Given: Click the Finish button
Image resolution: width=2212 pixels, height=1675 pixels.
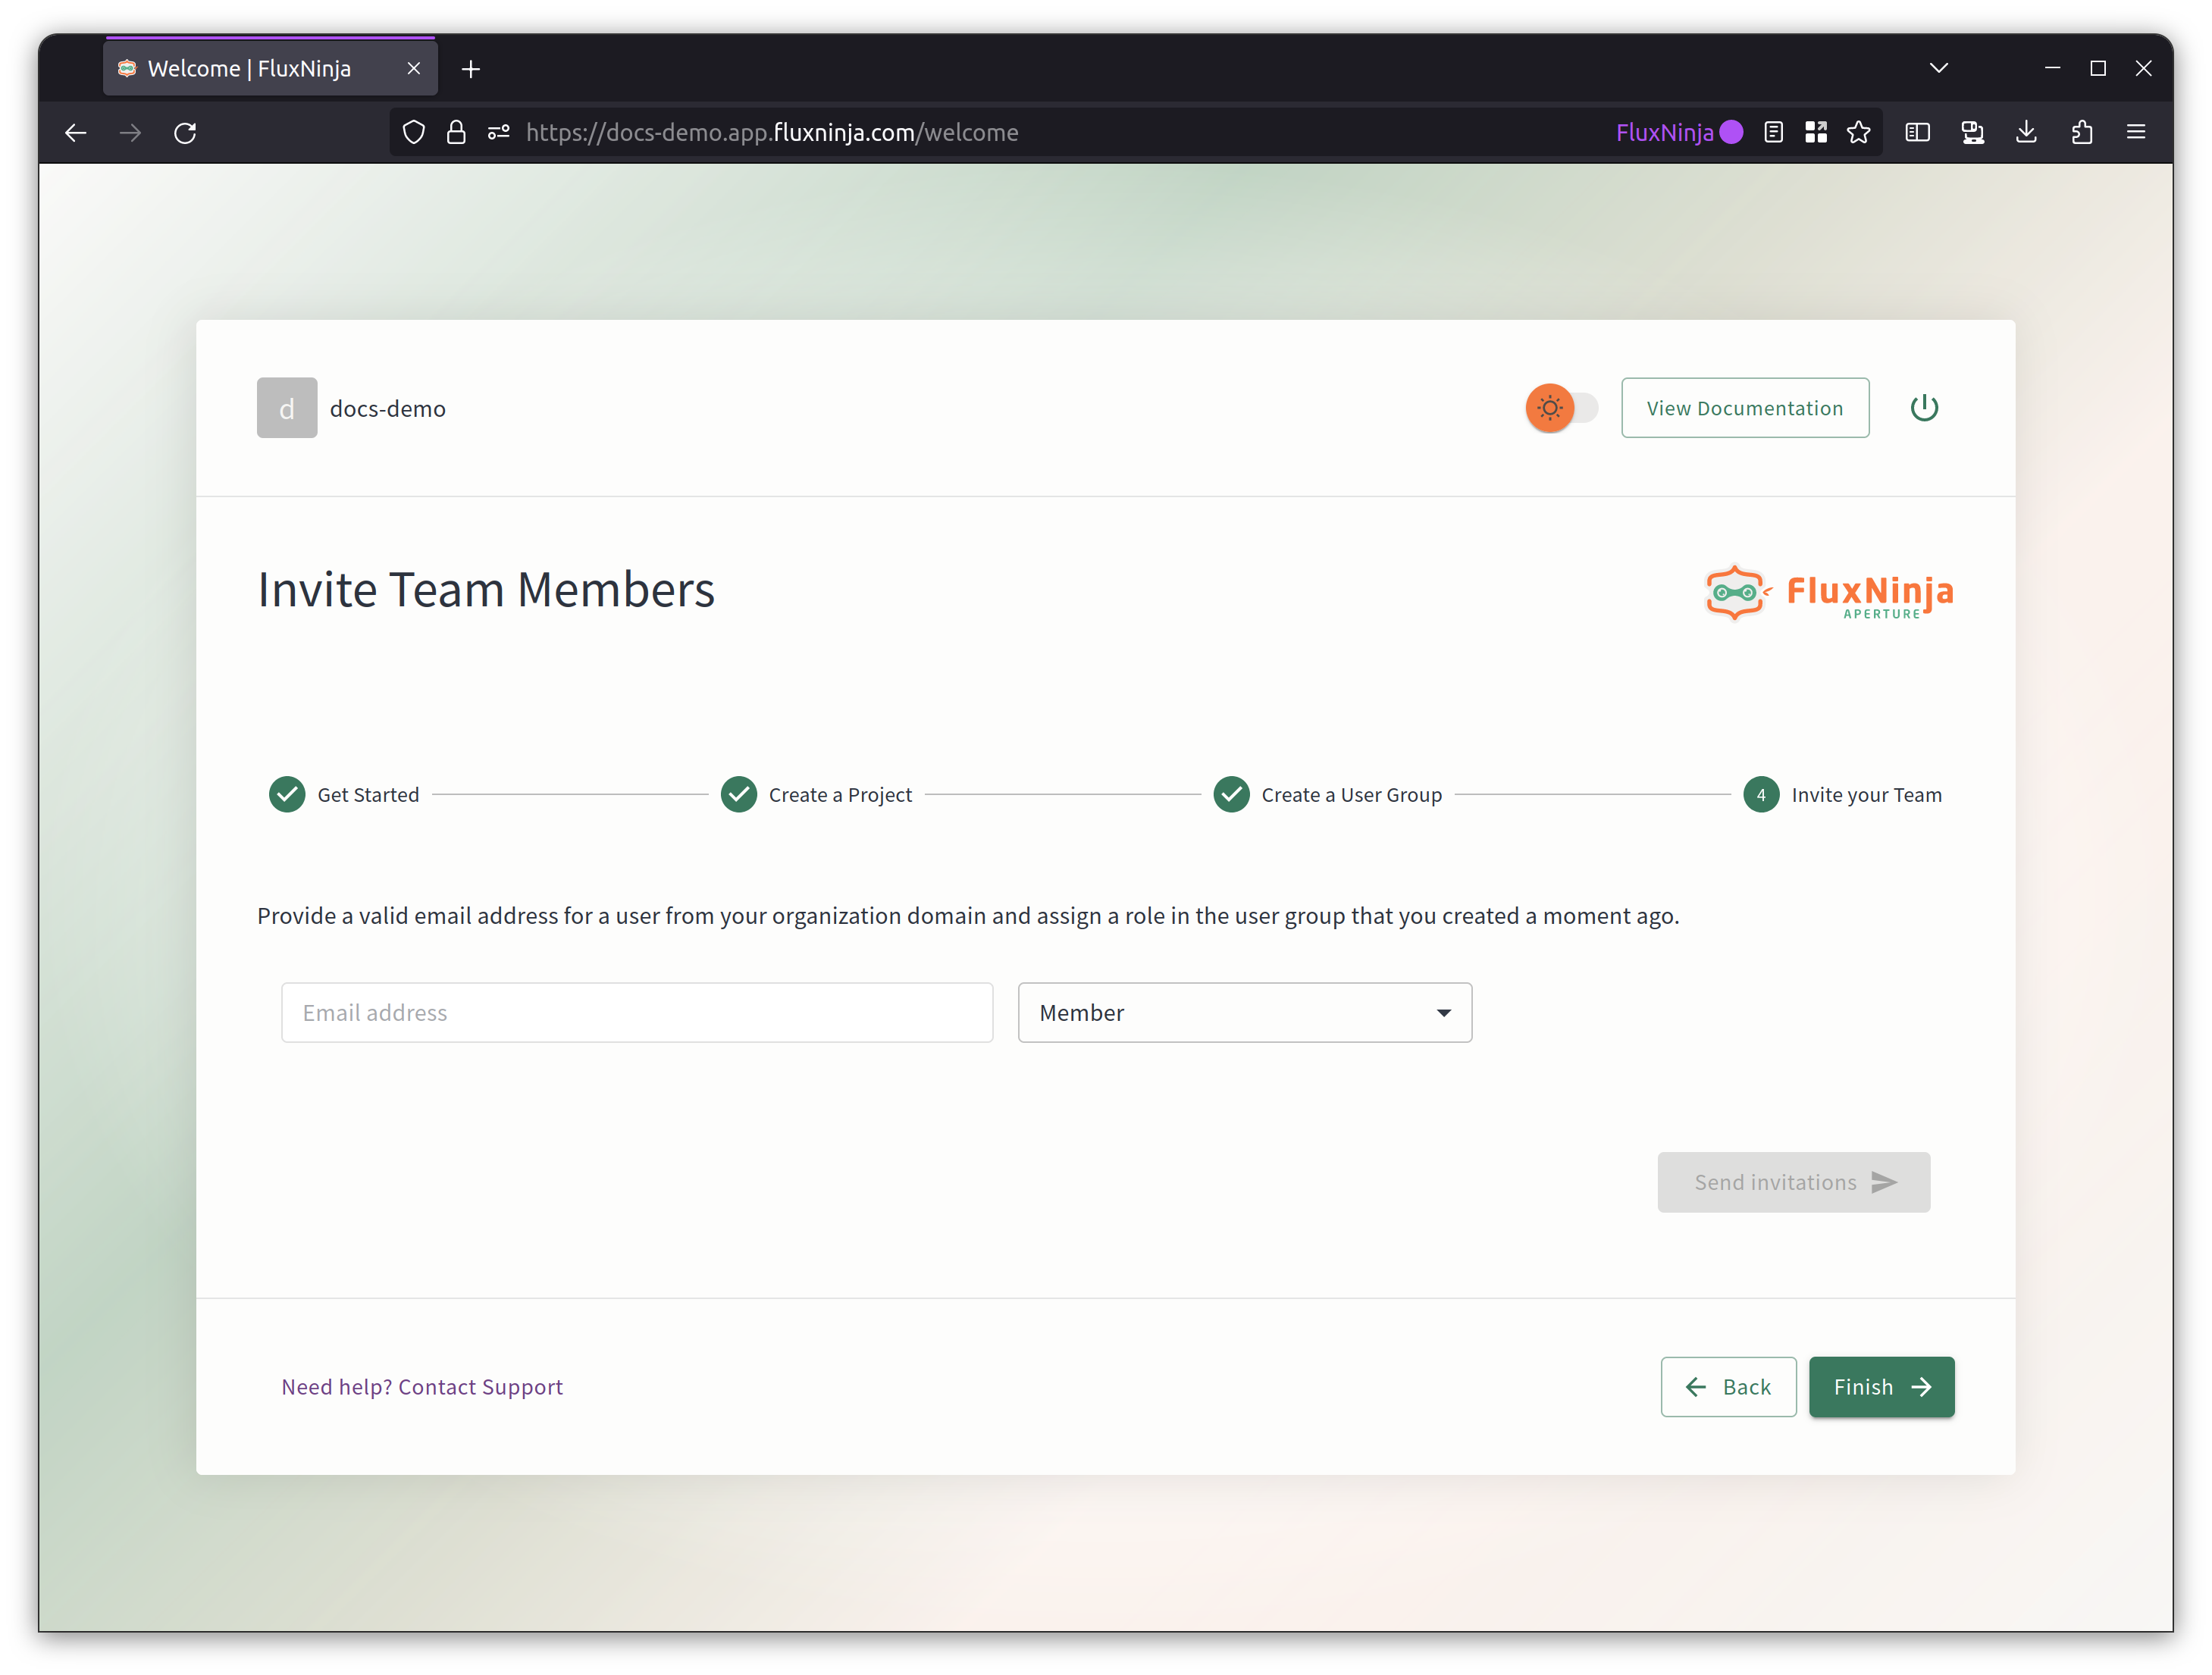Looking at the screenshot, I should click(1882, 1387).
